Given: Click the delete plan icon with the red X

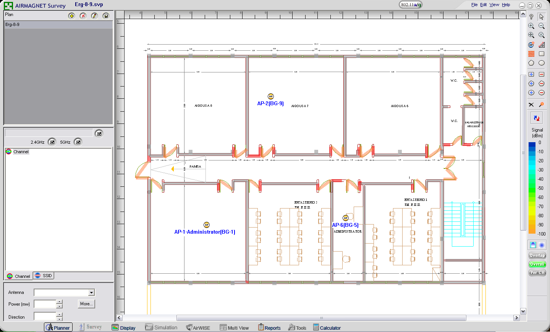Looking at the screenshot, I should pos(83,16).
